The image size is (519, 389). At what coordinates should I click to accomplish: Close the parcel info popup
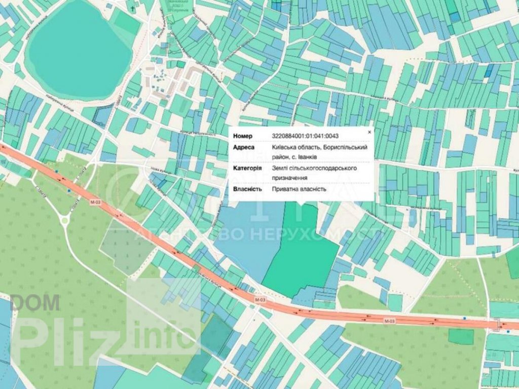point(369,132)
